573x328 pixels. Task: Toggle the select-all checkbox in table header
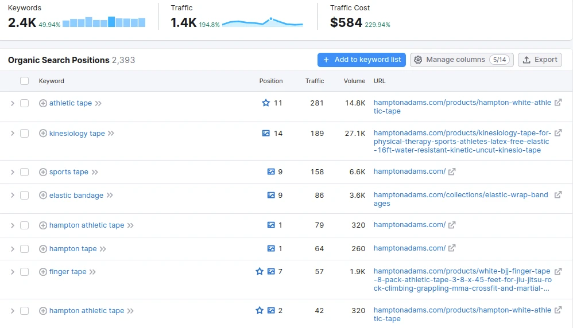[x=25, y=81]
